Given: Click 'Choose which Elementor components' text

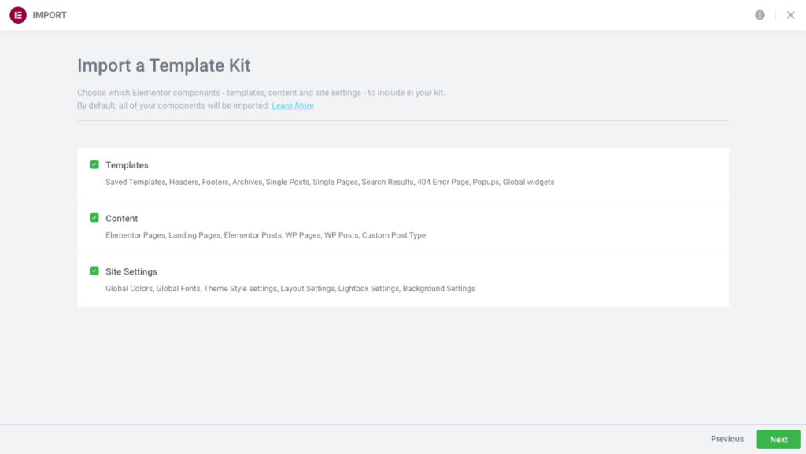Looking at the screenshot, I should pyautogui.click(x=261, y=93).
